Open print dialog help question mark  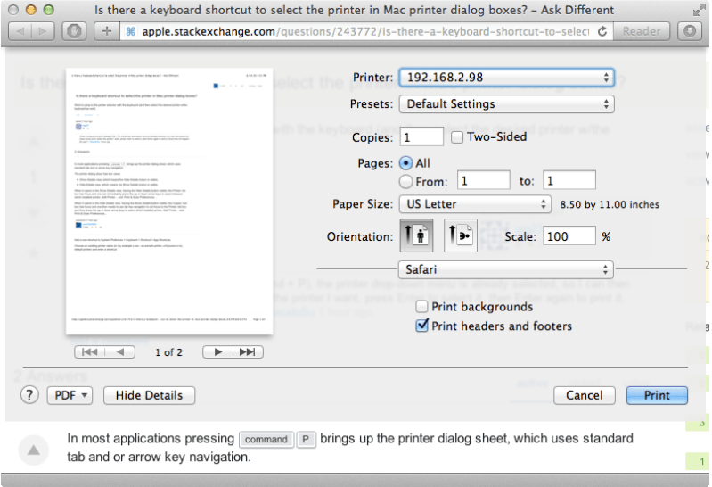pos(29,395)
